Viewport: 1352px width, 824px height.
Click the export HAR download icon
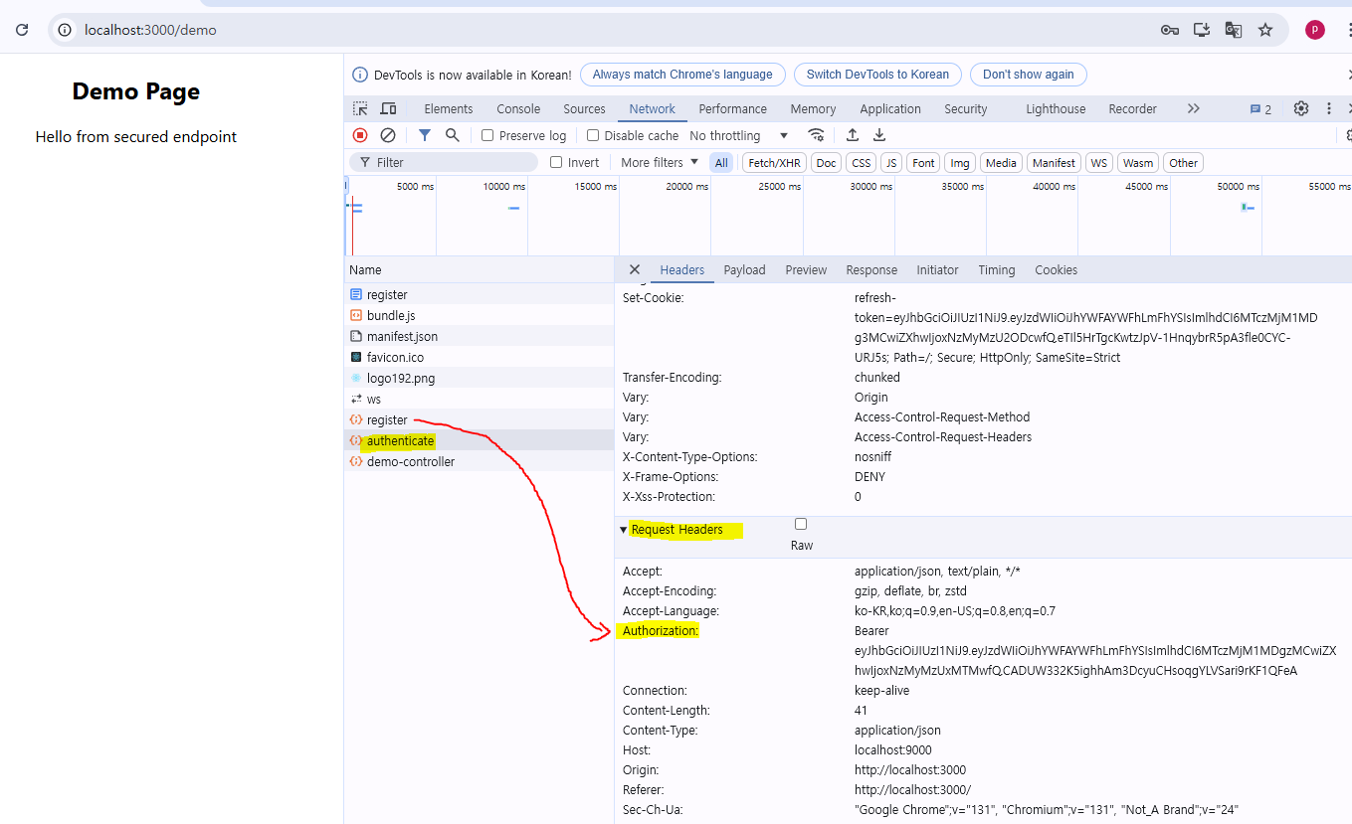pos(879,135)
